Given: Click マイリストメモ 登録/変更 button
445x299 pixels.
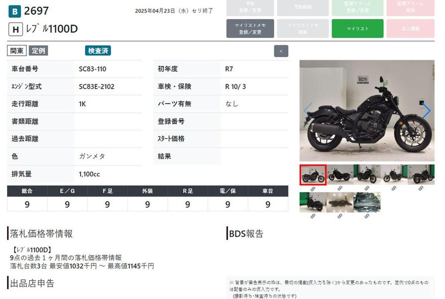Looking at the screenshot, I should 250,29.
